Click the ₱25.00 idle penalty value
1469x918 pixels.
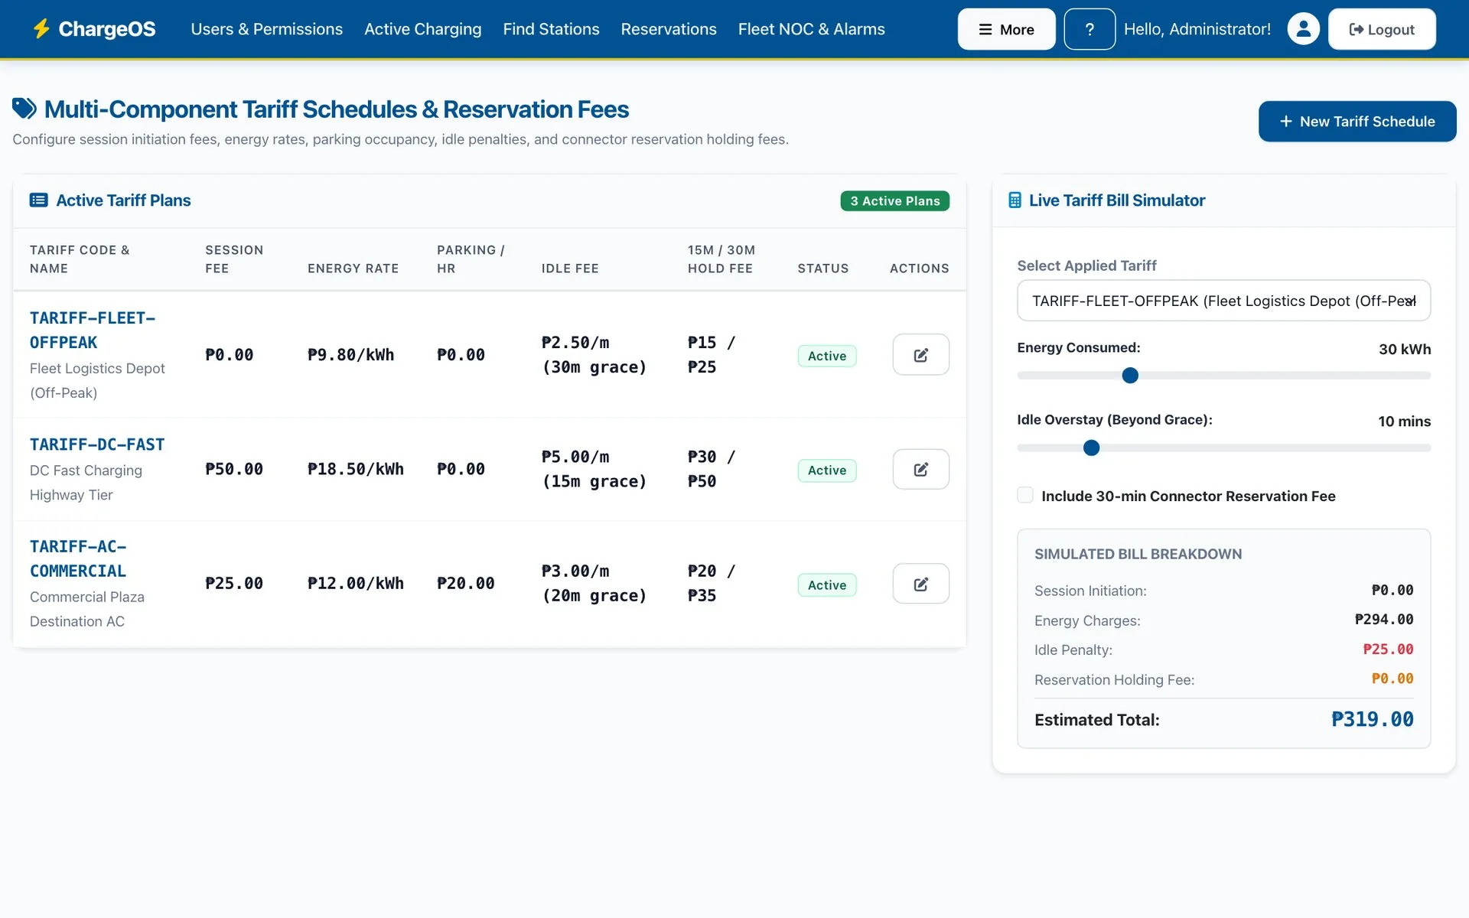[1388, 649]
